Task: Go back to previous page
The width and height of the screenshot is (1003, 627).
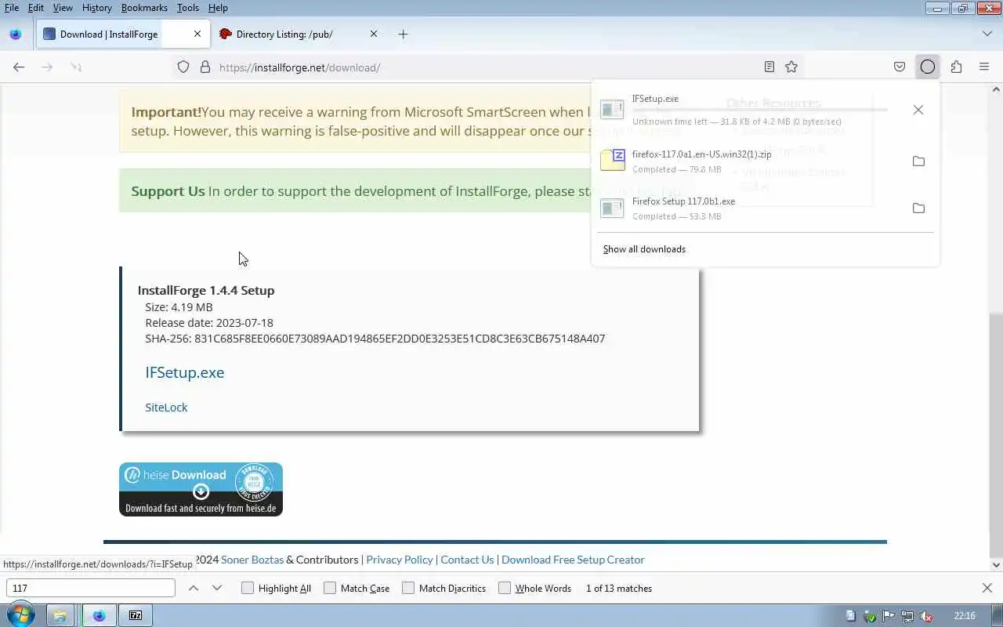Action: [19, 67]
